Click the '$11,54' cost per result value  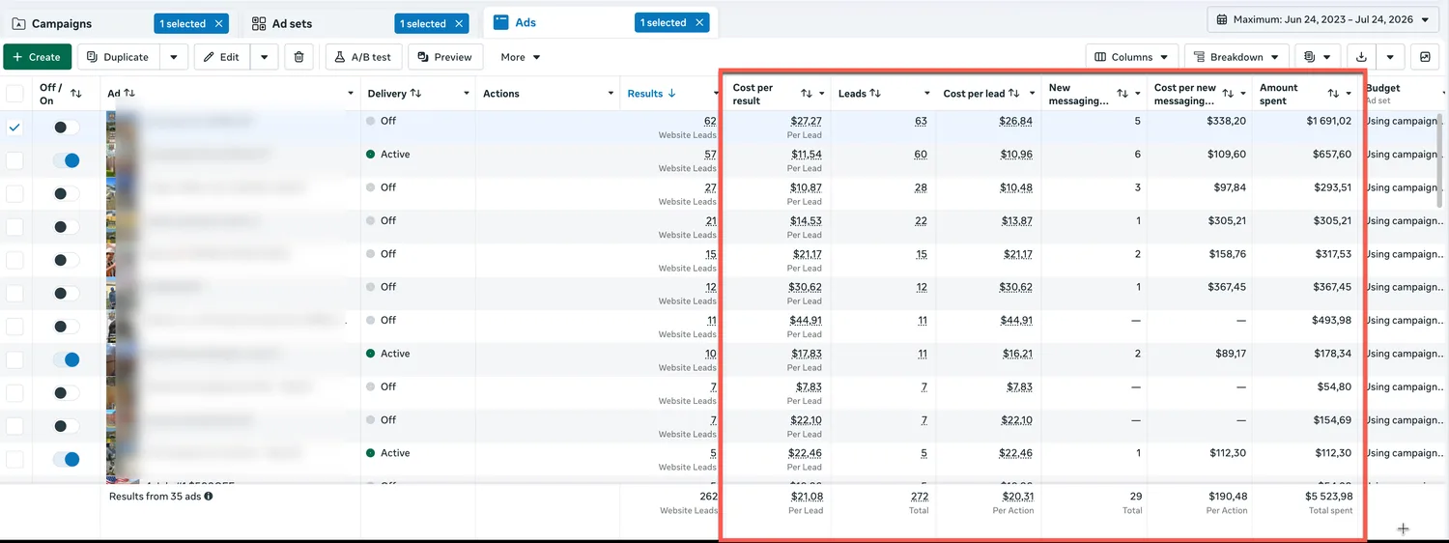click(807, 155)
